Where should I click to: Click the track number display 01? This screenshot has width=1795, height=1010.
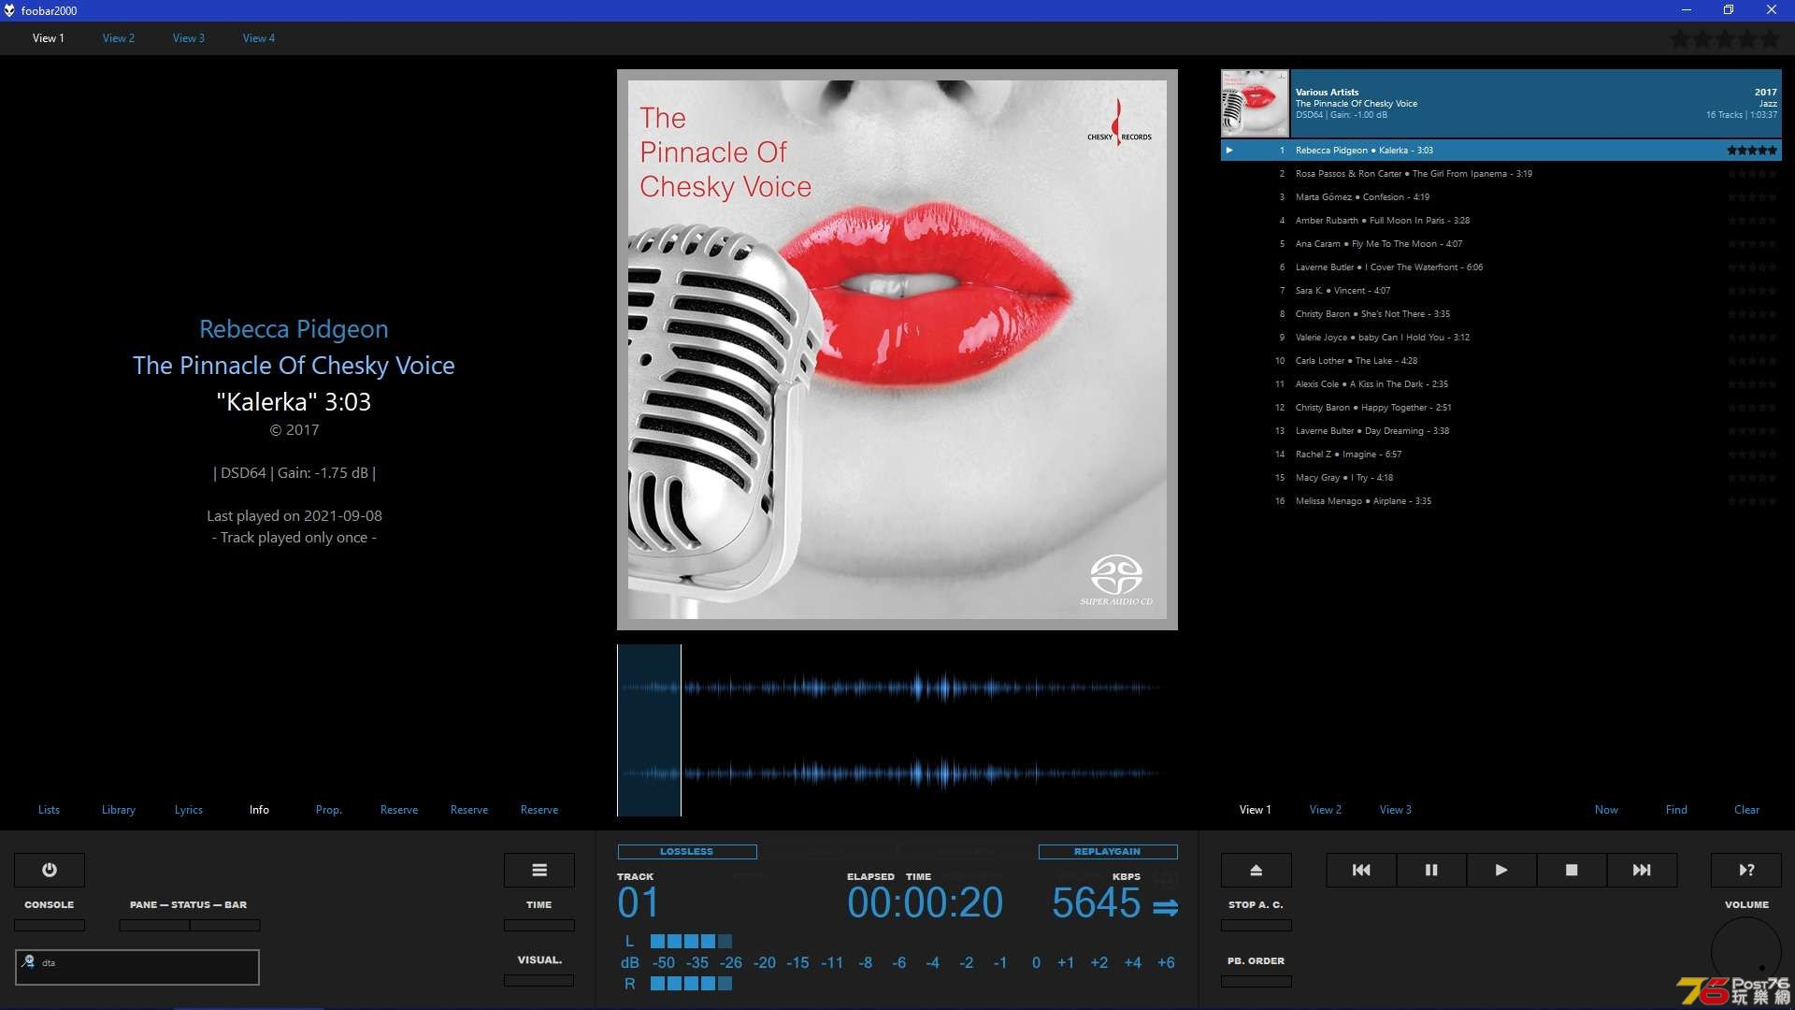[639, 903]
